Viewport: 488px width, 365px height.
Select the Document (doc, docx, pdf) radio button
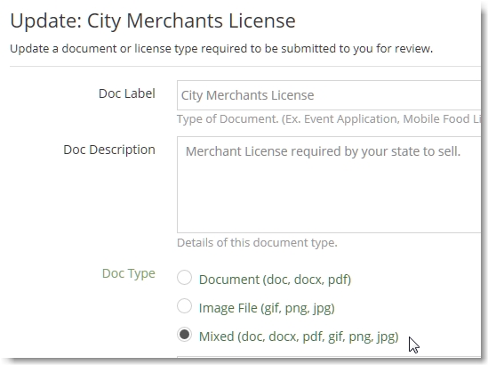pyautogui.click(x=184, y=278)
